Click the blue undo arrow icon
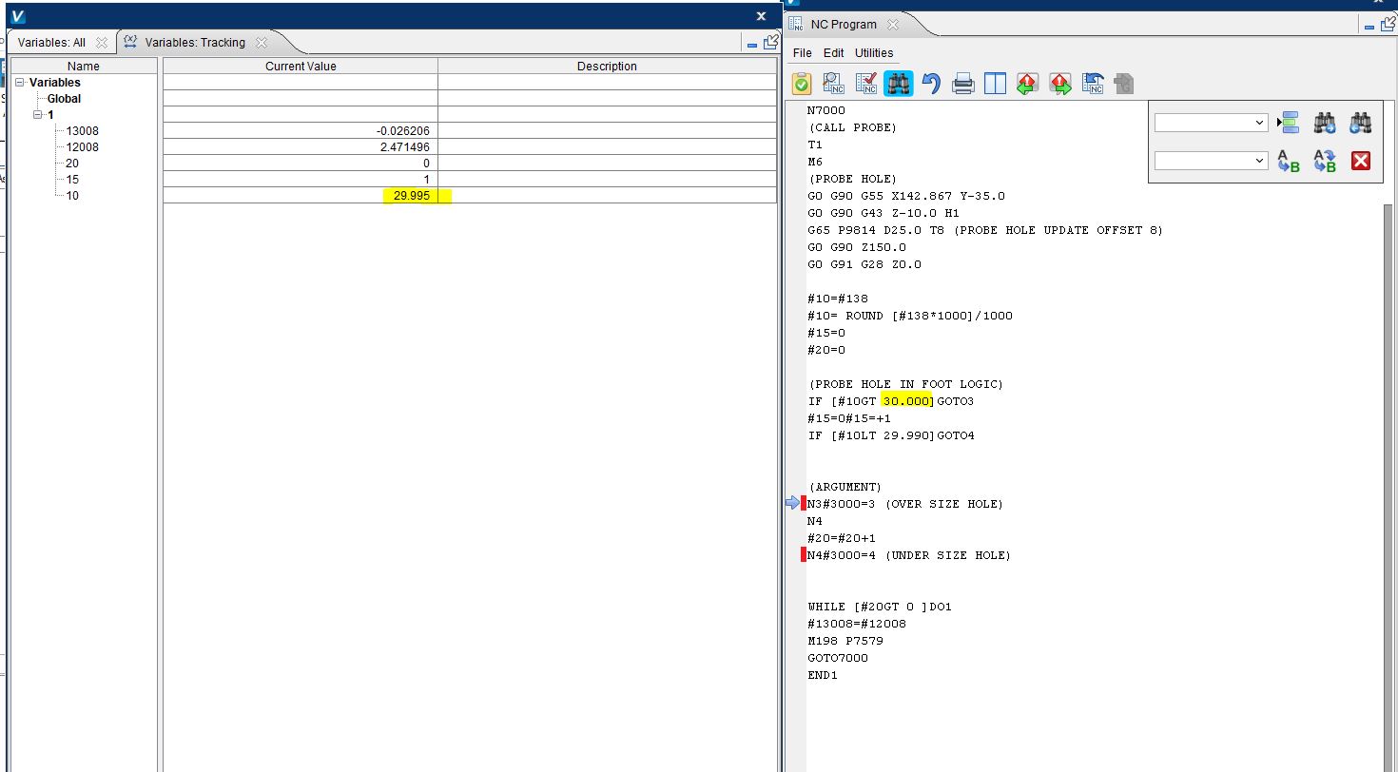Screen dimensions: 1398x772 tap(931, 84)
